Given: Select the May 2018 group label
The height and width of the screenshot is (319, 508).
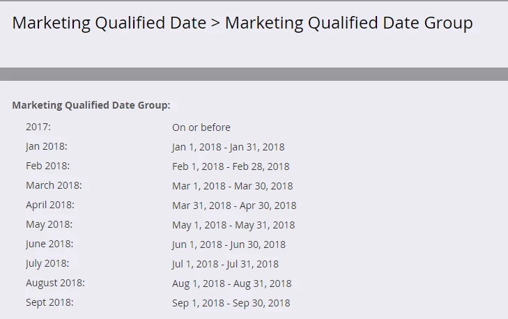Looking at the screenshot, I should [49, 224].
